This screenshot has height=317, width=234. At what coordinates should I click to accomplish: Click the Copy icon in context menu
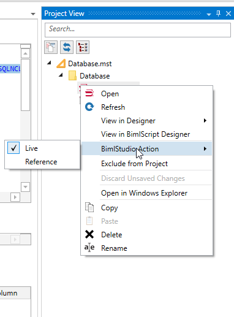point(89,207)
